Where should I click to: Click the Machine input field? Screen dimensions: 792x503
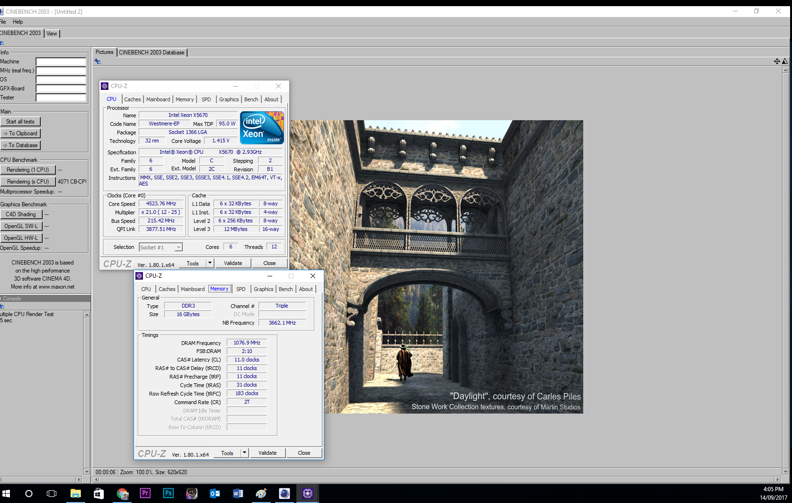[x=61, y=62]
